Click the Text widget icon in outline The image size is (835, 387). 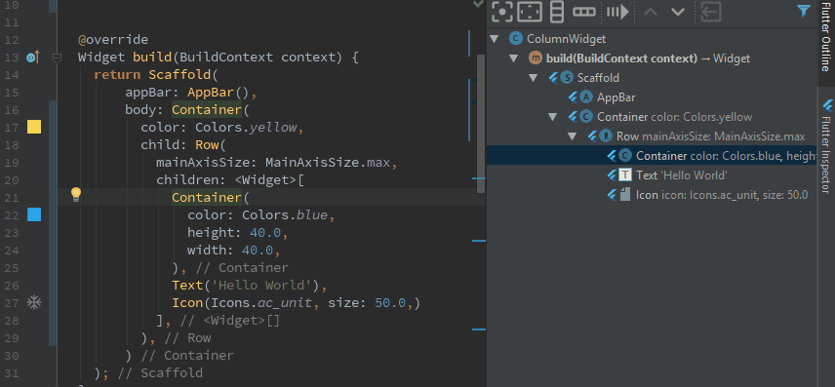click(625, 175)
